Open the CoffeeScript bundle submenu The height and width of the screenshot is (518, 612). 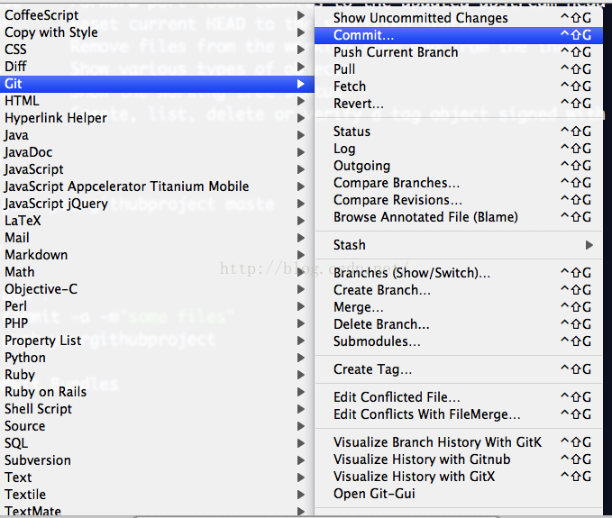point(157,15)
